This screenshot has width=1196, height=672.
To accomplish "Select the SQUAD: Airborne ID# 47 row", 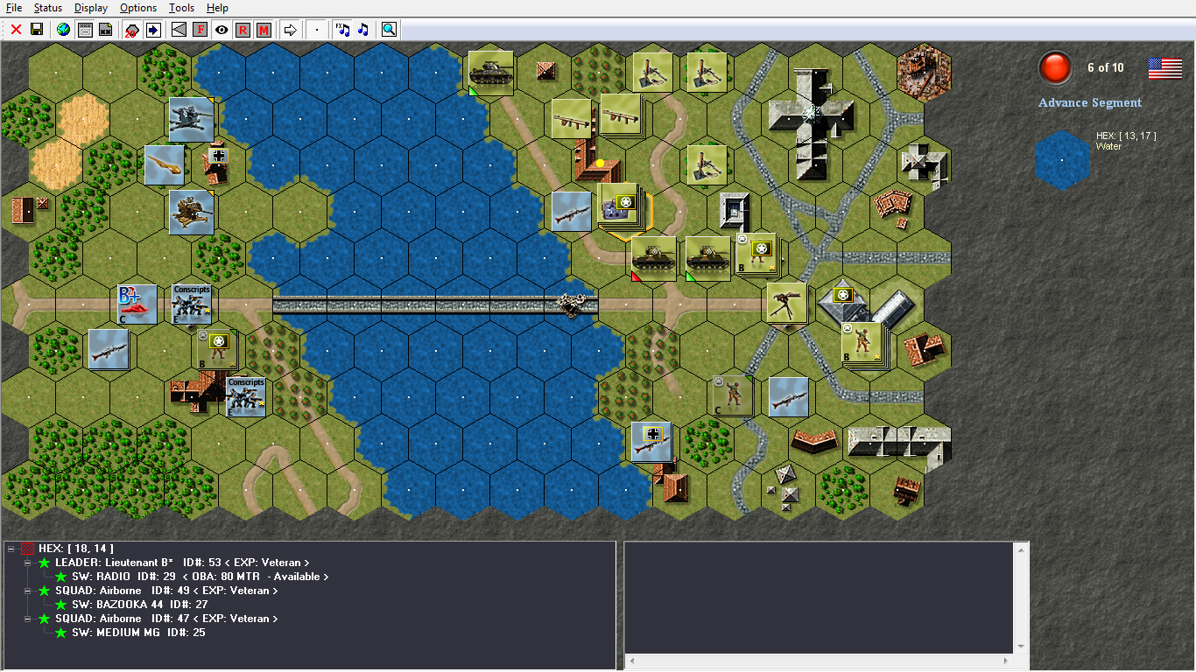I will [x=166, y=619].
